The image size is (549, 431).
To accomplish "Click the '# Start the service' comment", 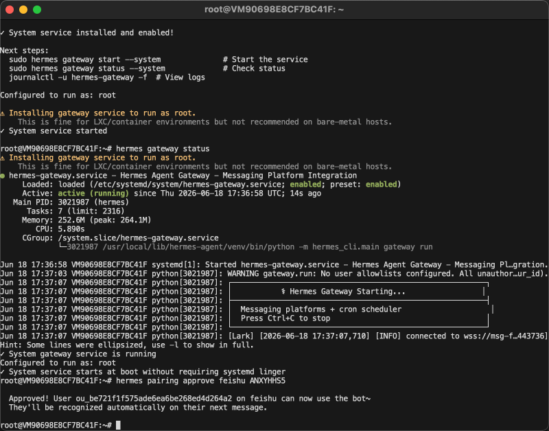I will (x=265, y=60).
